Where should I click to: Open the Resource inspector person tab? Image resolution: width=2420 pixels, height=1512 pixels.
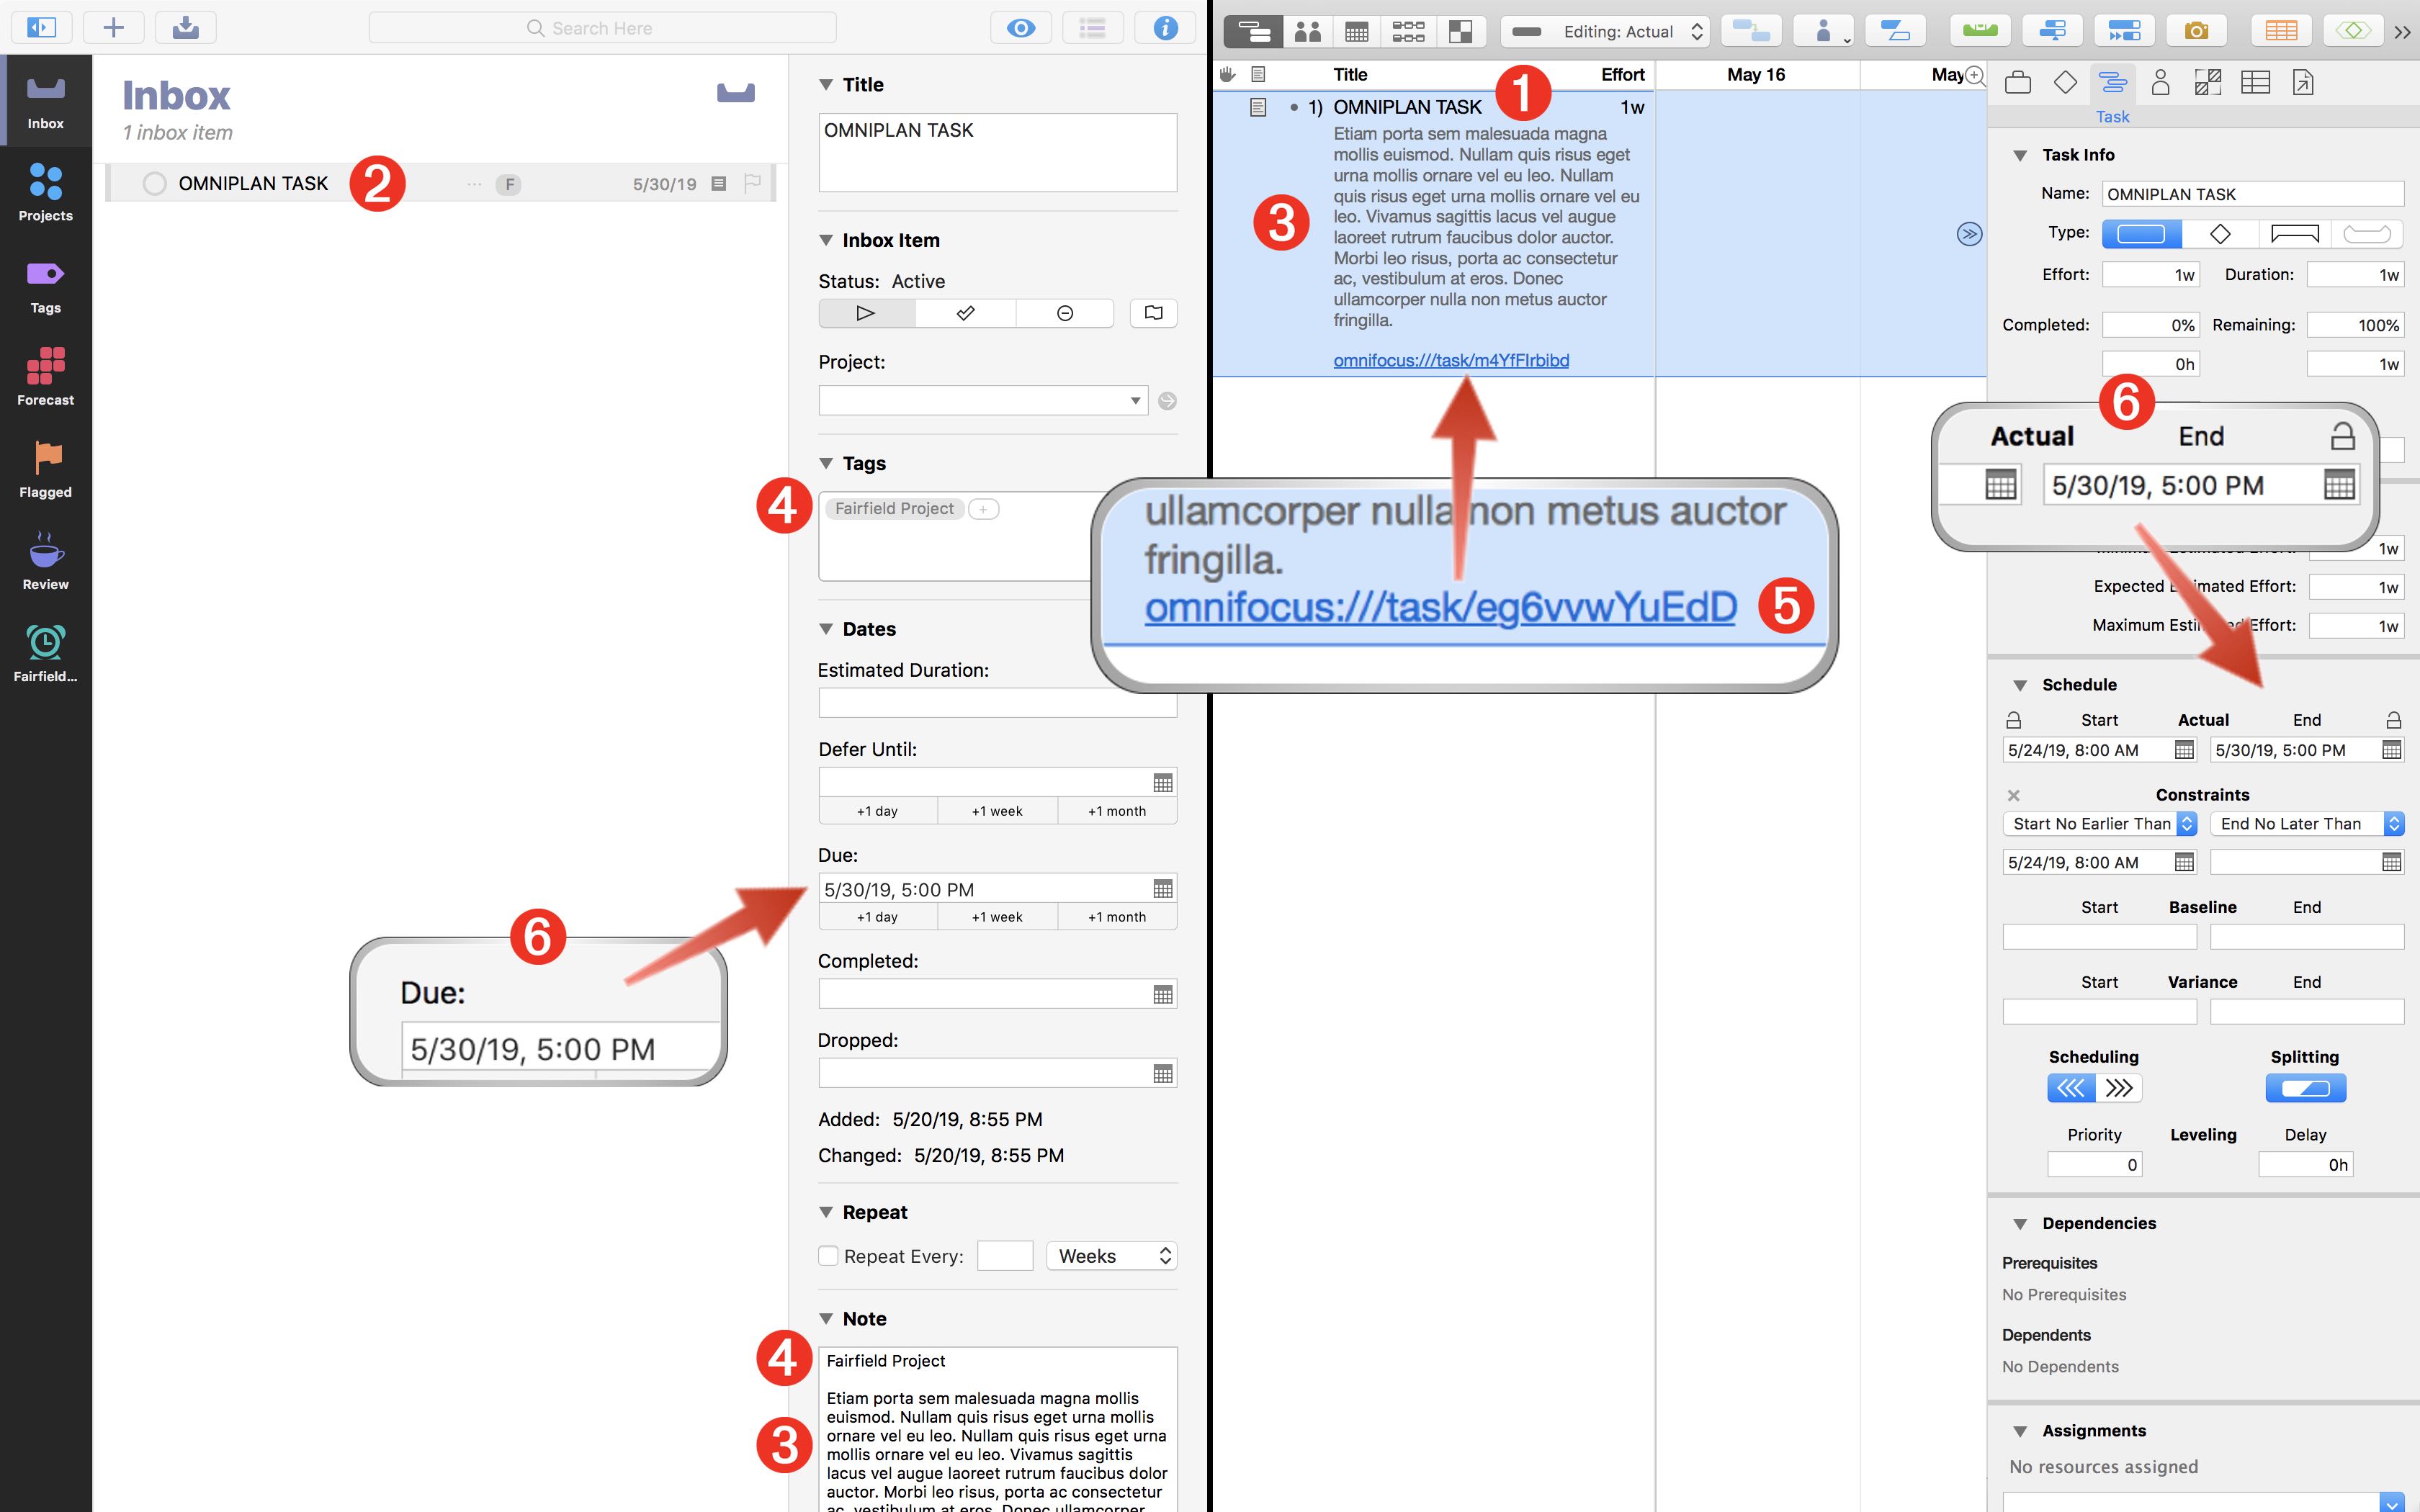coord(2160,83)
